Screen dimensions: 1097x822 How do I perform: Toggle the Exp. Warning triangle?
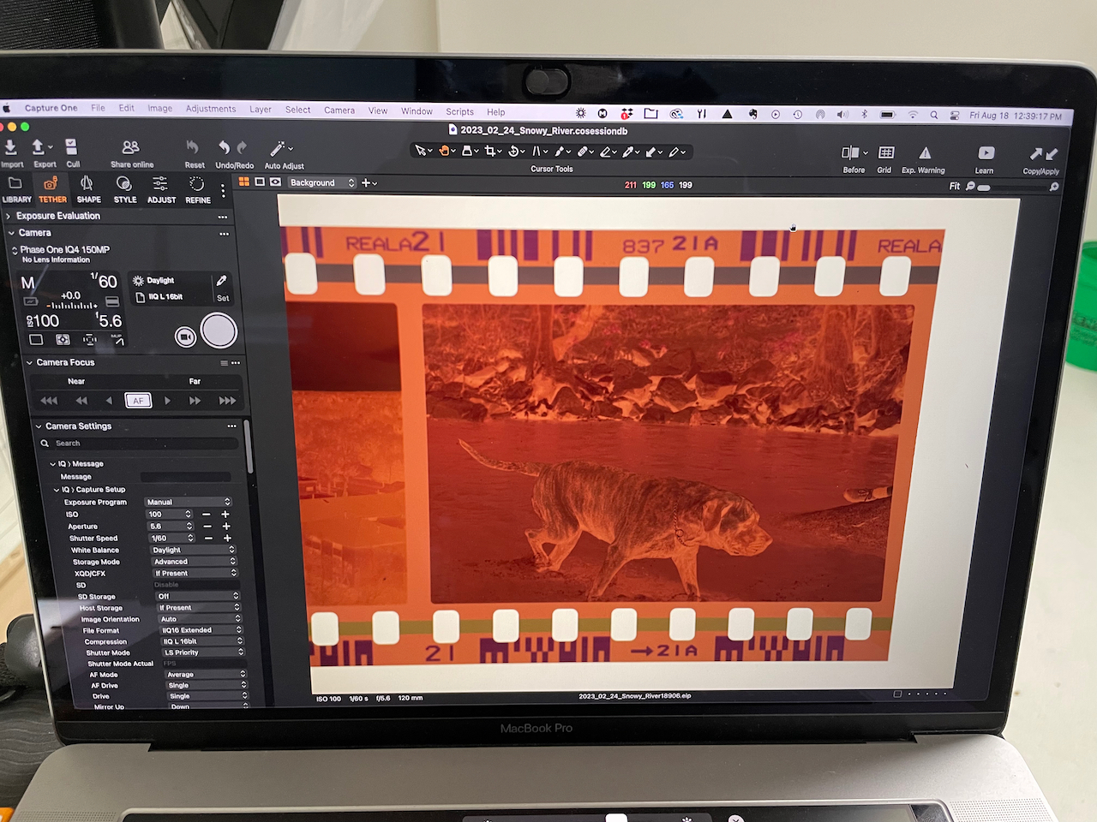pos(925,153)
